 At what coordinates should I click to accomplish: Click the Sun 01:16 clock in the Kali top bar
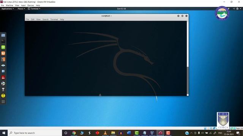tap(121, 9)
